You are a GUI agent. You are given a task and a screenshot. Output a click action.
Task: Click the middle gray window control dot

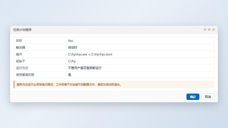click(209, 30)
